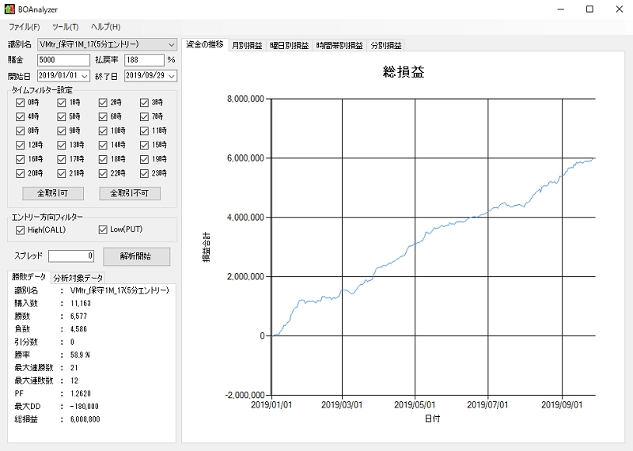Toggle the Low(PUT) entry direction checkbox

(x=103, y=229)
